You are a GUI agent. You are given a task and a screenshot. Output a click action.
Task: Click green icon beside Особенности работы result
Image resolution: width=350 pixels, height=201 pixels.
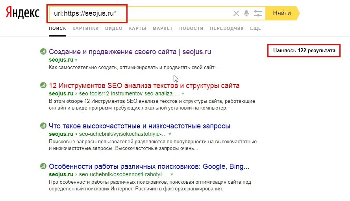pyautogui.click(x=43, y=166)
